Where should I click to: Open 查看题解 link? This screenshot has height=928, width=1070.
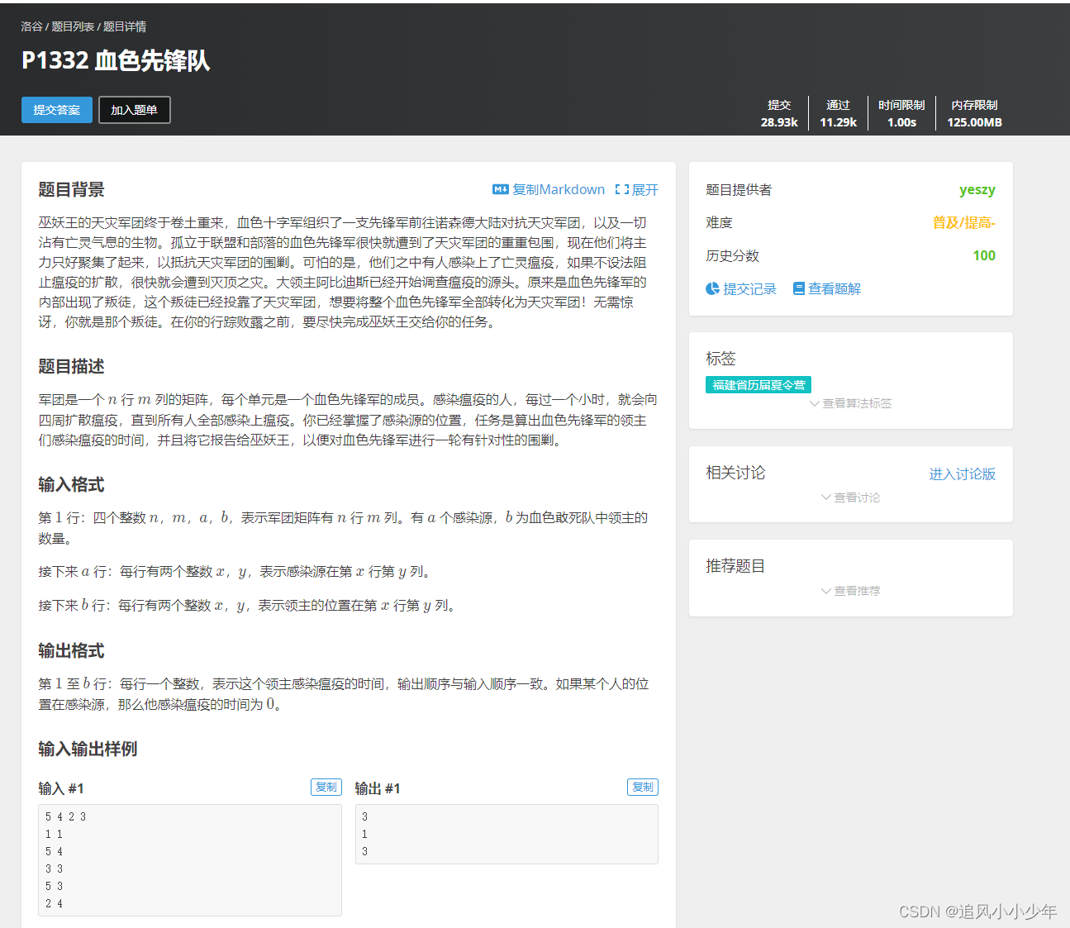835,288
